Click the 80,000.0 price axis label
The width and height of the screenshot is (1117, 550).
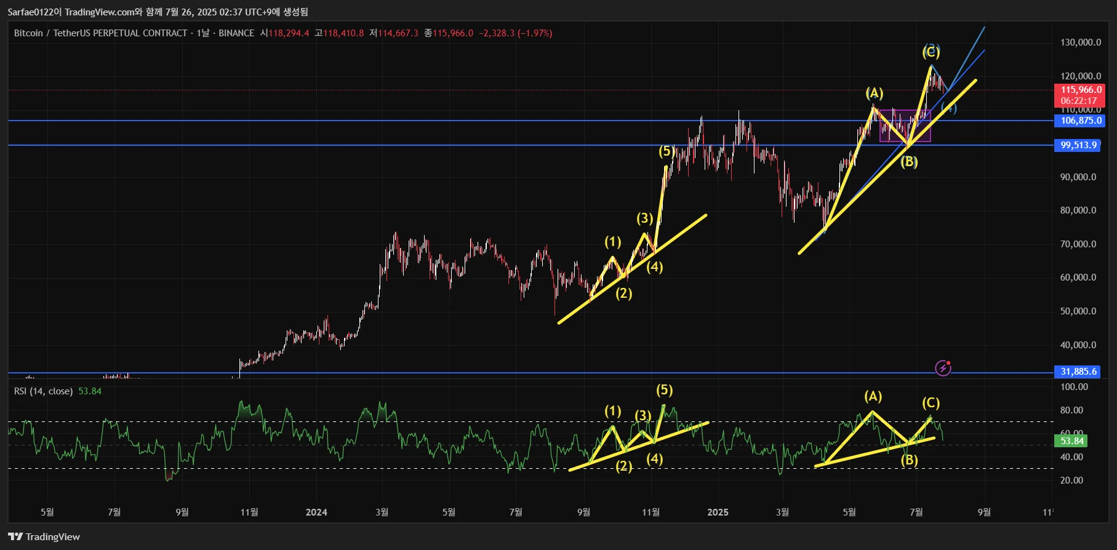1078,210
